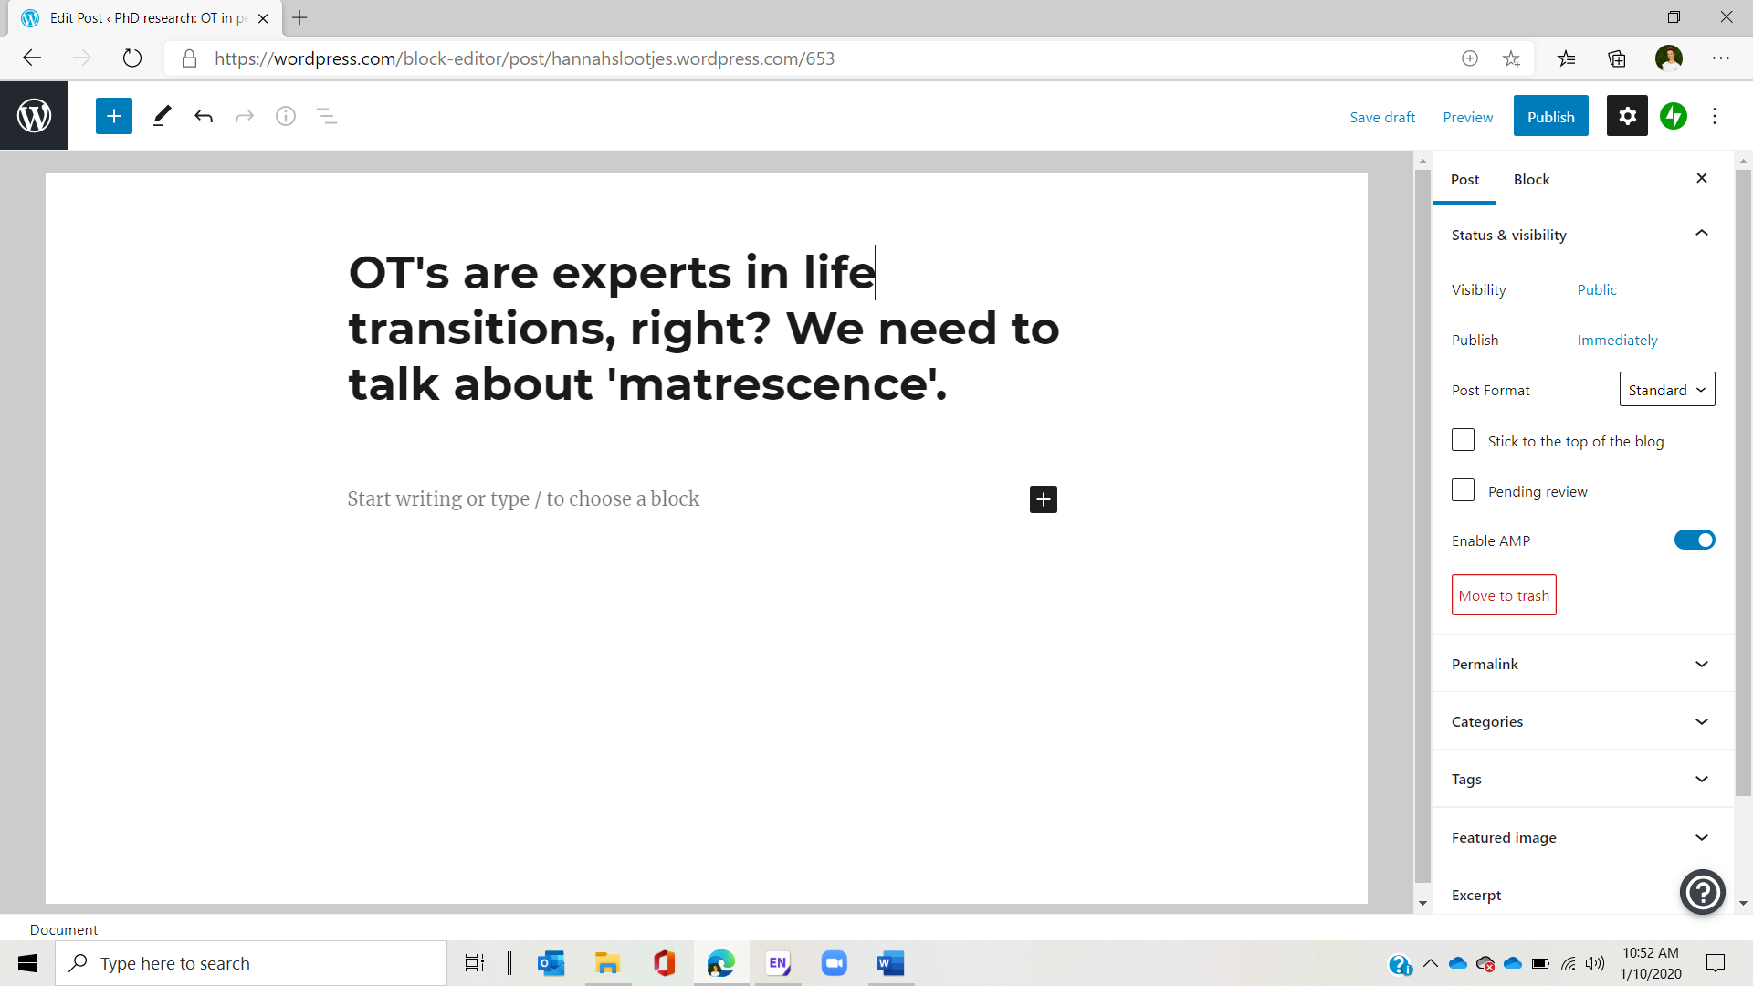Viewport: 1753px width, 986px height.
Task: Click the 'Start writing' paragraph placeholder
Action: 523,499
